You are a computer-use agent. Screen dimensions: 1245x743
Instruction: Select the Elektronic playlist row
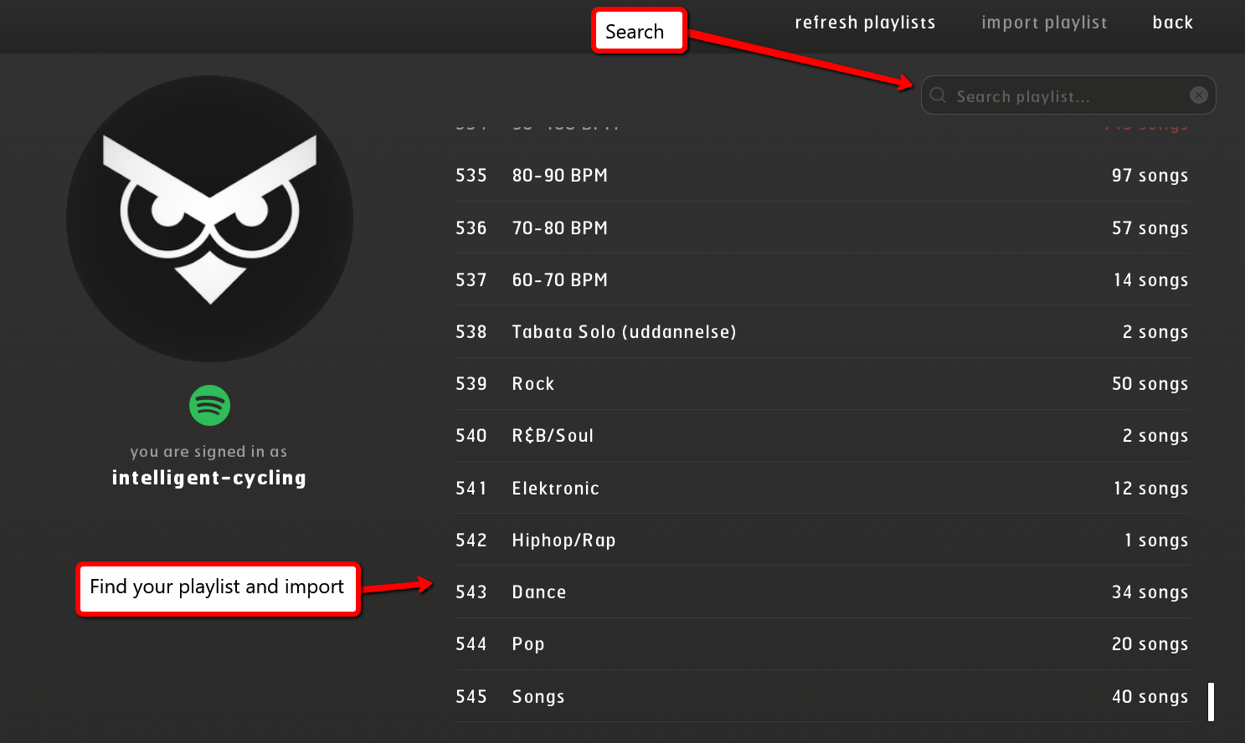coord(556,489)
